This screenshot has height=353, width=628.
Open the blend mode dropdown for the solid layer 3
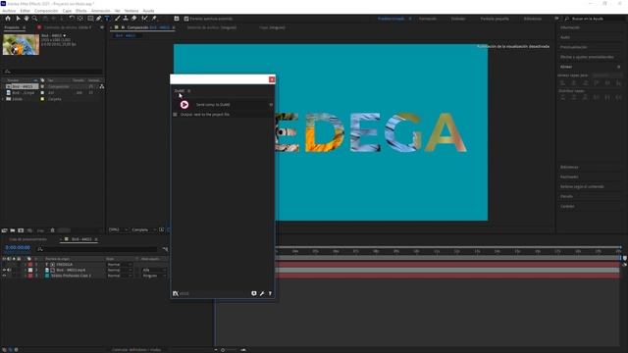coord(120,276)
